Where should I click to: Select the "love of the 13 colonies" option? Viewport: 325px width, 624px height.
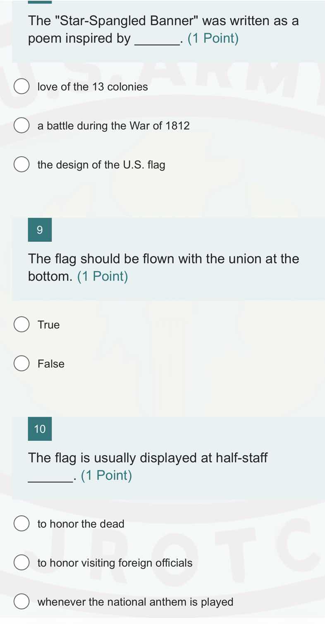[x=21, y=86]
